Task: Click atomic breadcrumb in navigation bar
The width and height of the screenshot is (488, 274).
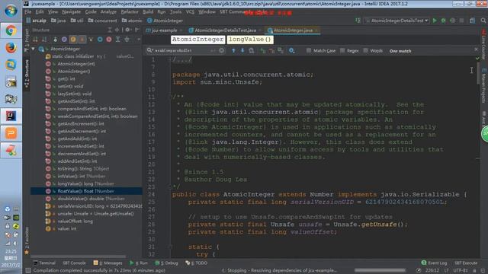Action: (132, 21)
